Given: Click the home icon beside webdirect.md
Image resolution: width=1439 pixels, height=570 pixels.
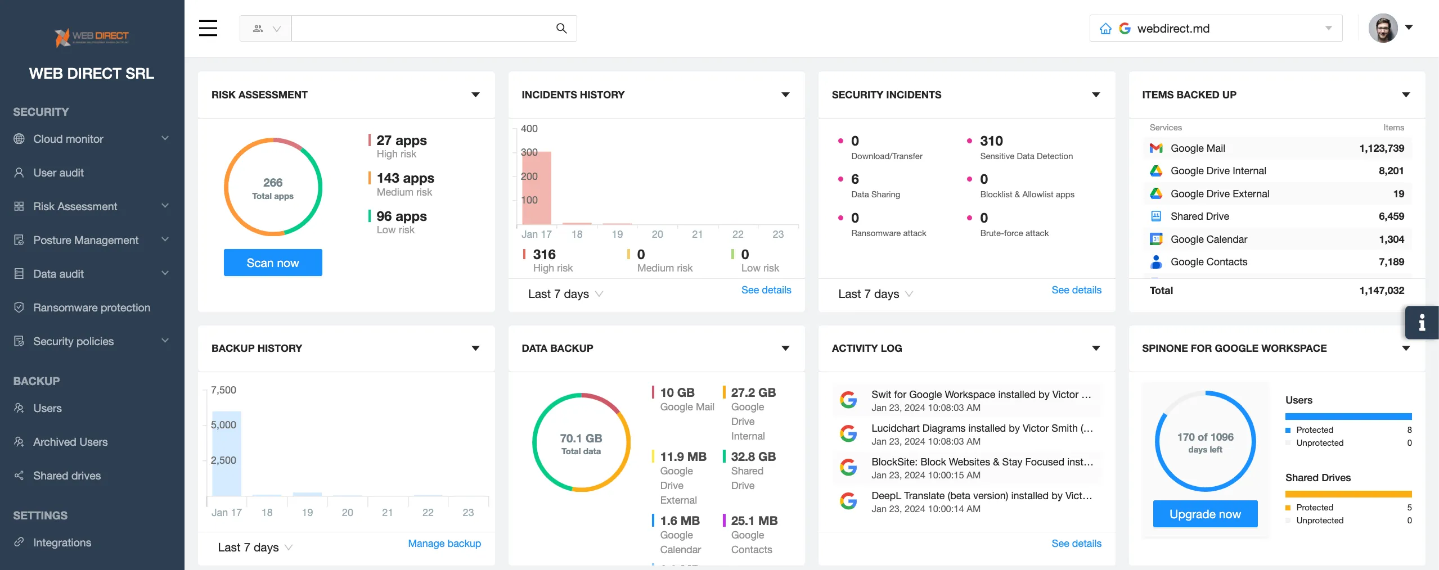Looking at the screenshot, I should (1107, 28).
